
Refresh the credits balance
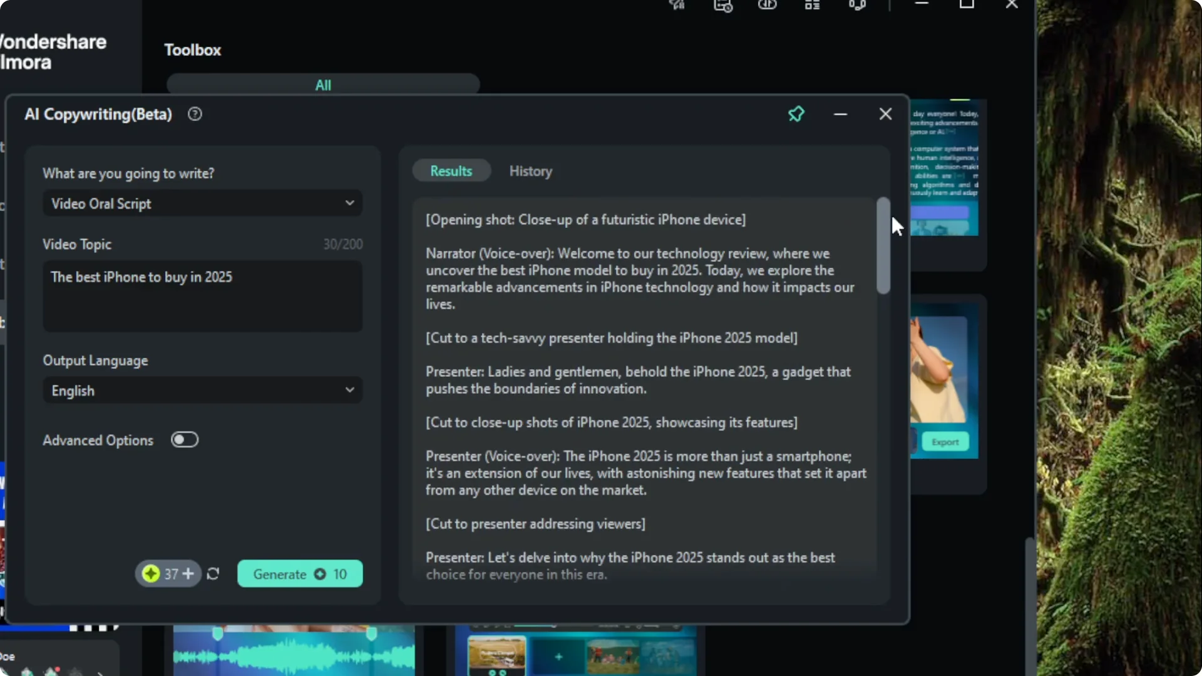(213, 573)
